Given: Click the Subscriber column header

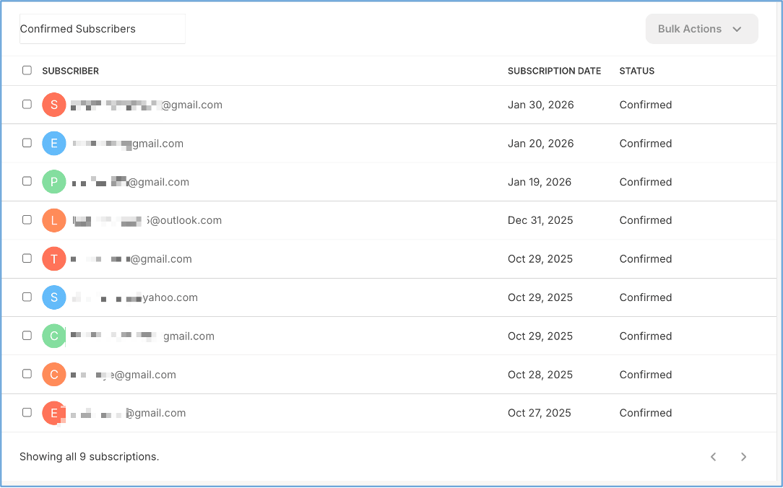Looking at the screenshot, I should click(70, 71).
